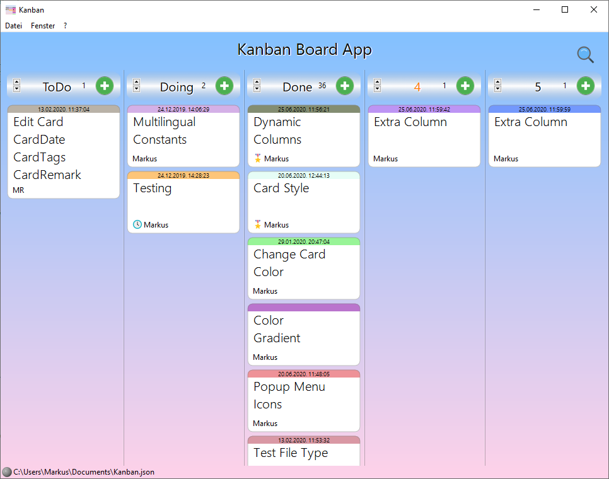The height and width of the screenshot is (479, 609).
Task: Add a card to column 5 via plus icon
Action: pyautogui.click(x=586, y=86)
